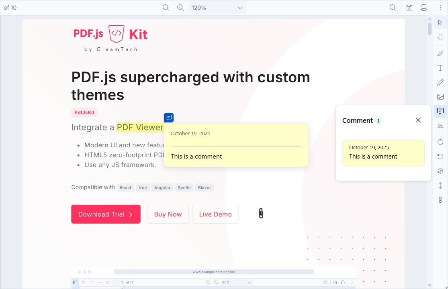
Task: Open the paperclip attachment annotation
Action: pyautogui.click(x=261, y=214)
